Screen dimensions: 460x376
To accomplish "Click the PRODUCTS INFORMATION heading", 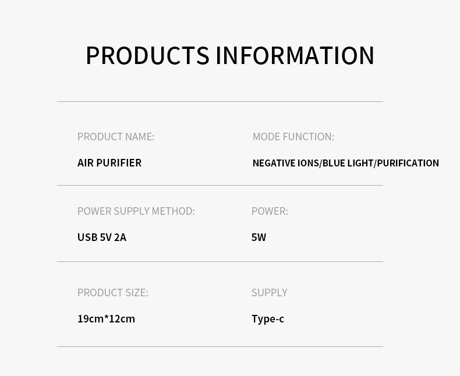I will (229, 56).
